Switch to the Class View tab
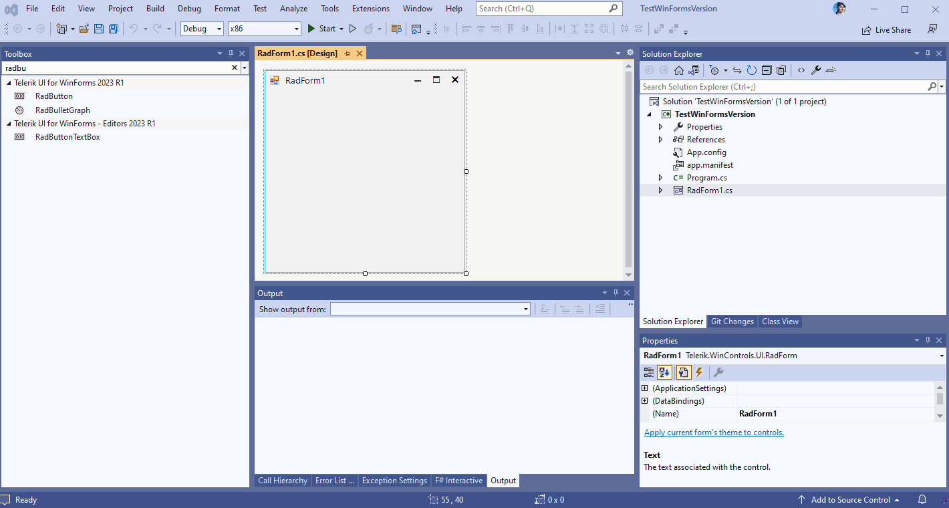949x508 pixels. (780, 322)
